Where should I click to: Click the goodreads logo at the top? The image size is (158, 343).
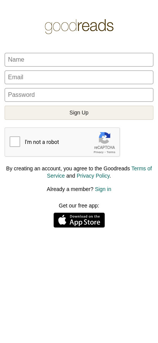click(79, 26)
